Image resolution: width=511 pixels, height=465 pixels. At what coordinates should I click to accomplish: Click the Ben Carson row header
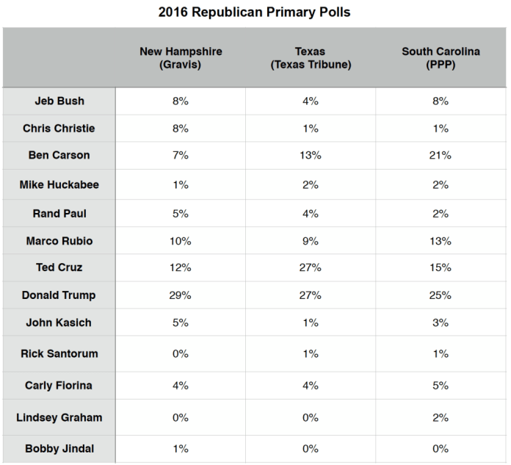click(59, 156)
